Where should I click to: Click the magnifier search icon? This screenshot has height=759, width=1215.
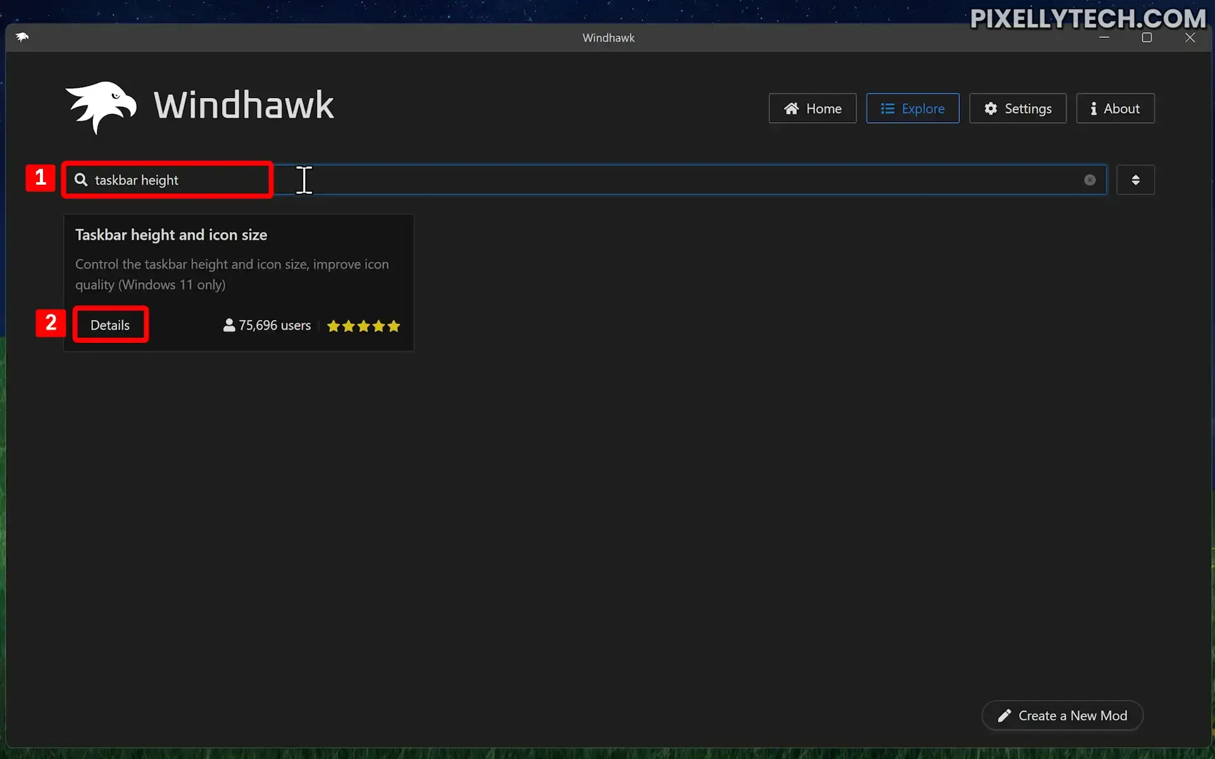point(81,180)
